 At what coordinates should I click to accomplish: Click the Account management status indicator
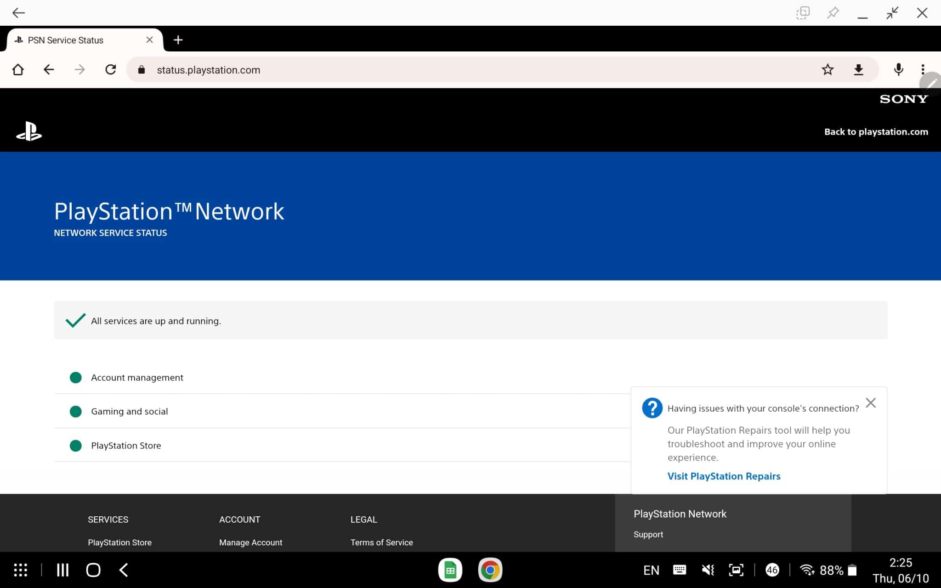pos(76,377)
